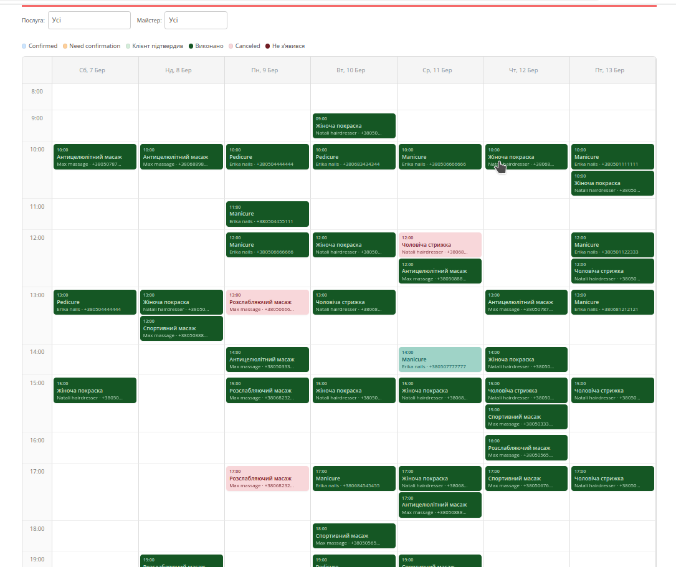The image size is (676, 567).
Task: Click the Не з'явився legend dot
Action: (268, 46)
